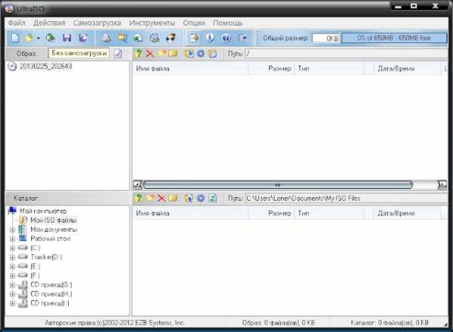Open the blue Info icon
This screenshot has height=332, width=453.
(x=210, y=38)
